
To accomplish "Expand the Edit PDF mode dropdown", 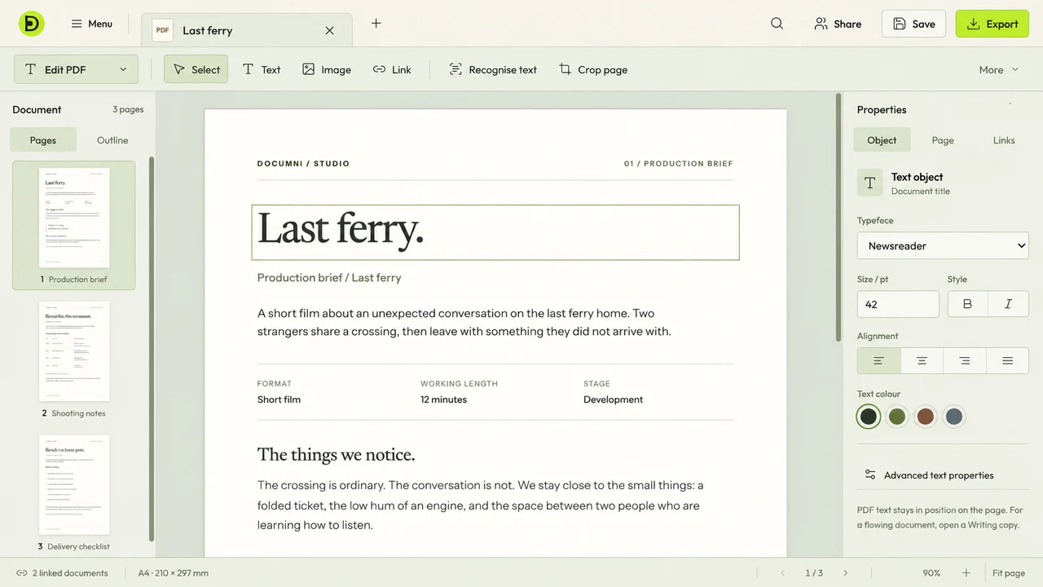I will (76, 69).
